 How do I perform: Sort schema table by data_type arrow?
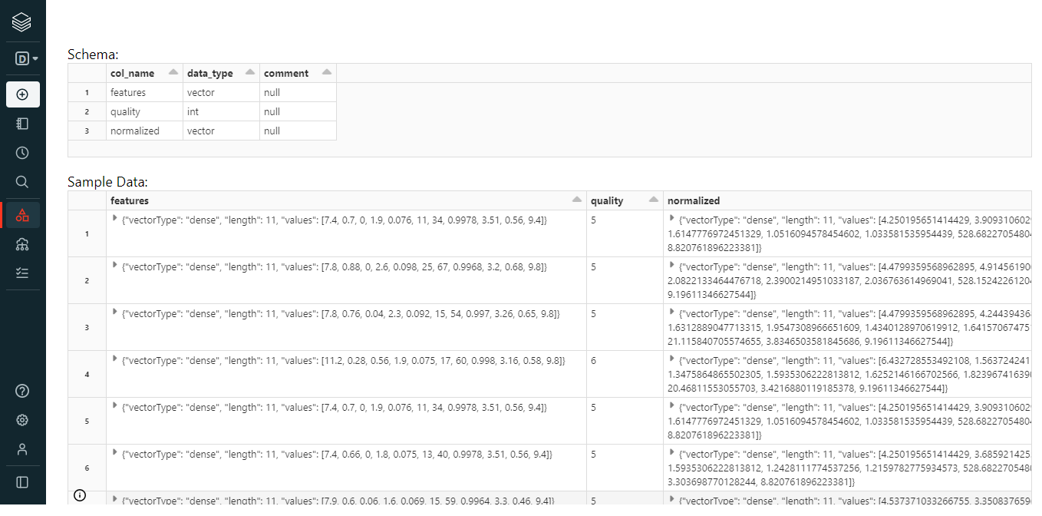click(x=250, y=72)
